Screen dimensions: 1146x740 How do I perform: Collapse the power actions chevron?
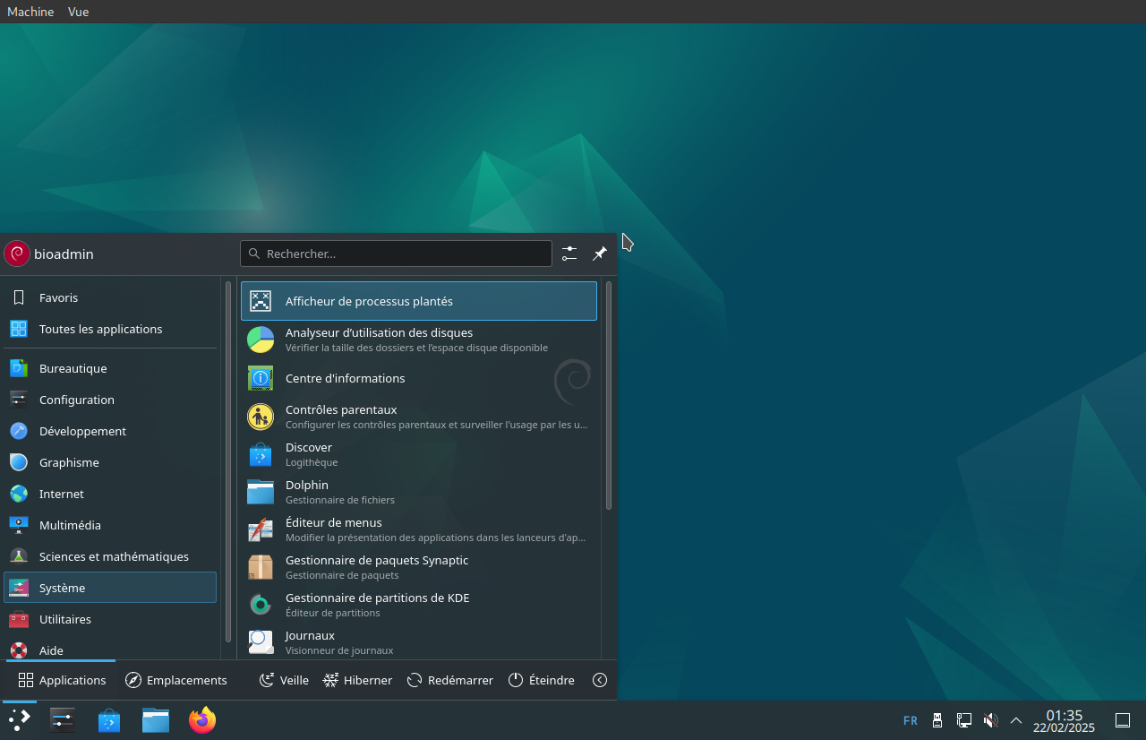[600, 680]
